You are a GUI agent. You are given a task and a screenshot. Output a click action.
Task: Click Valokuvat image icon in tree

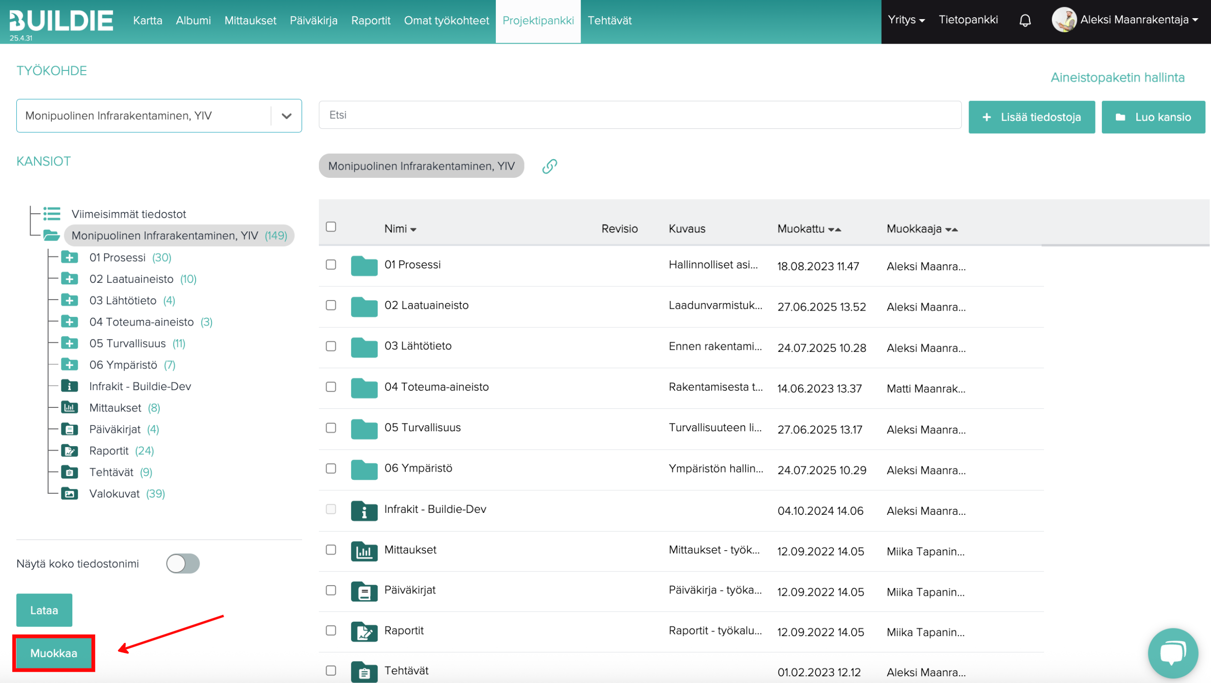pos(70,493)
